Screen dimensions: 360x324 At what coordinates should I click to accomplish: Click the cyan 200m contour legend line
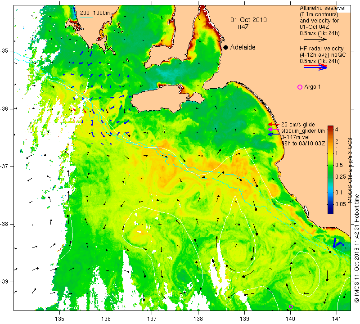tap(86, 18)
